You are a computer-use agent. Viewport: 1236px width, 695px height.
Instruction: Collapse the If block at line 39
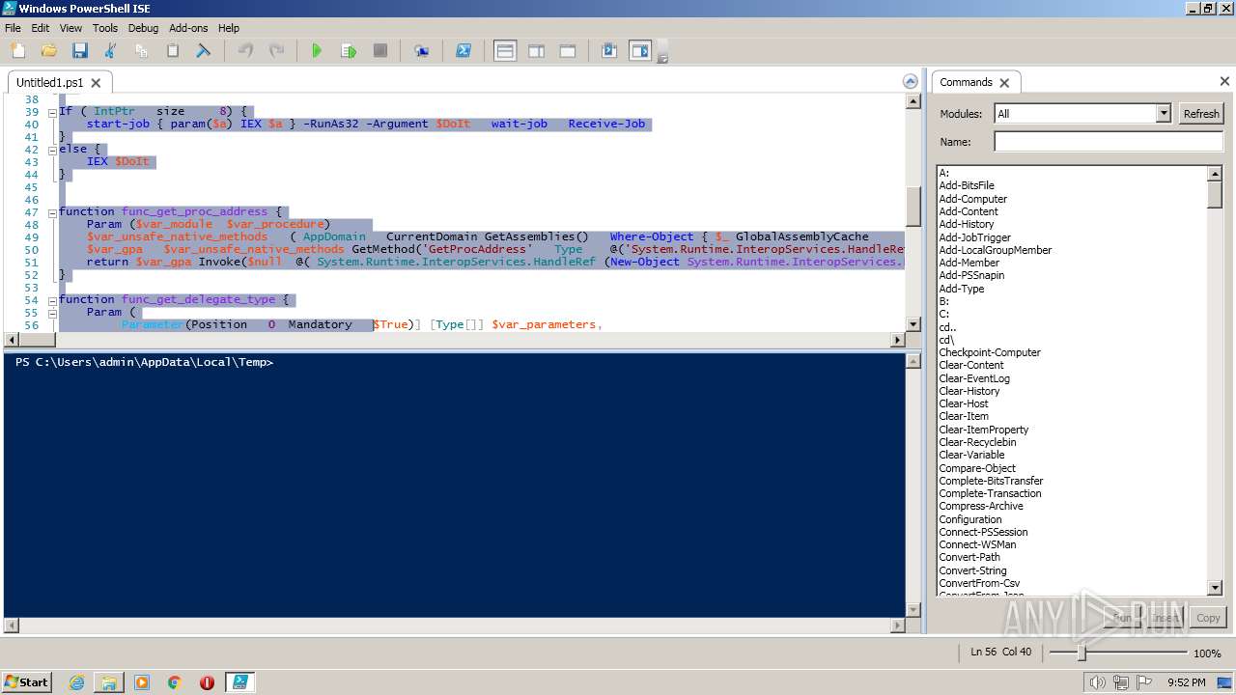[52, 112]
